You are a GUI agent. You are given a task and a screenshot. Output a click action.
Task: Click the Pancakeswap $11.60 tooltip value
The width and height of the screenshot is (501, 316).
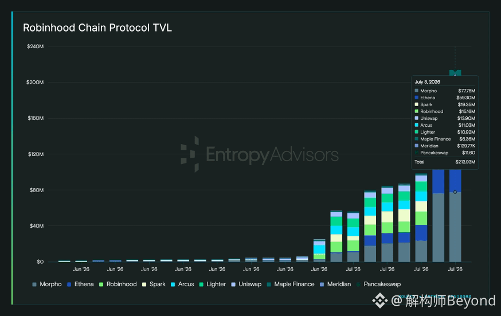[468, 153]
